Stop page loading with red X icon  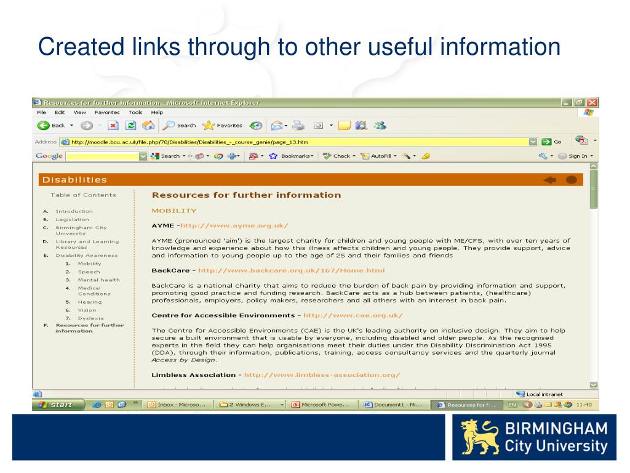(113, 126)
